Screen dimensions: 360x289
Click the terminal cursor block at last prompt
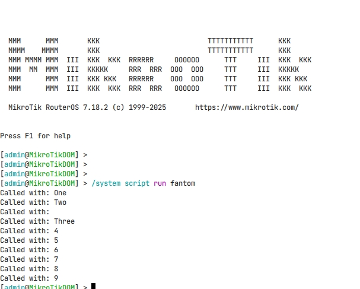point(94,286)
